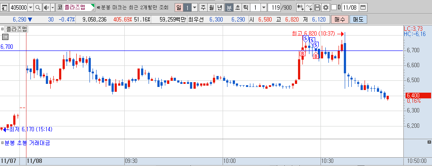Open the minute interval dropdown arrow
432x166 pixels.
(264, 7)
